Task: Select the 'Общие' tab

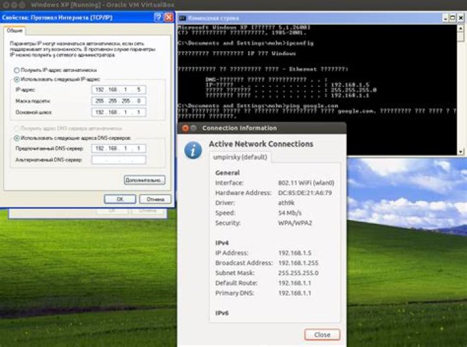Action: (14, 30)
